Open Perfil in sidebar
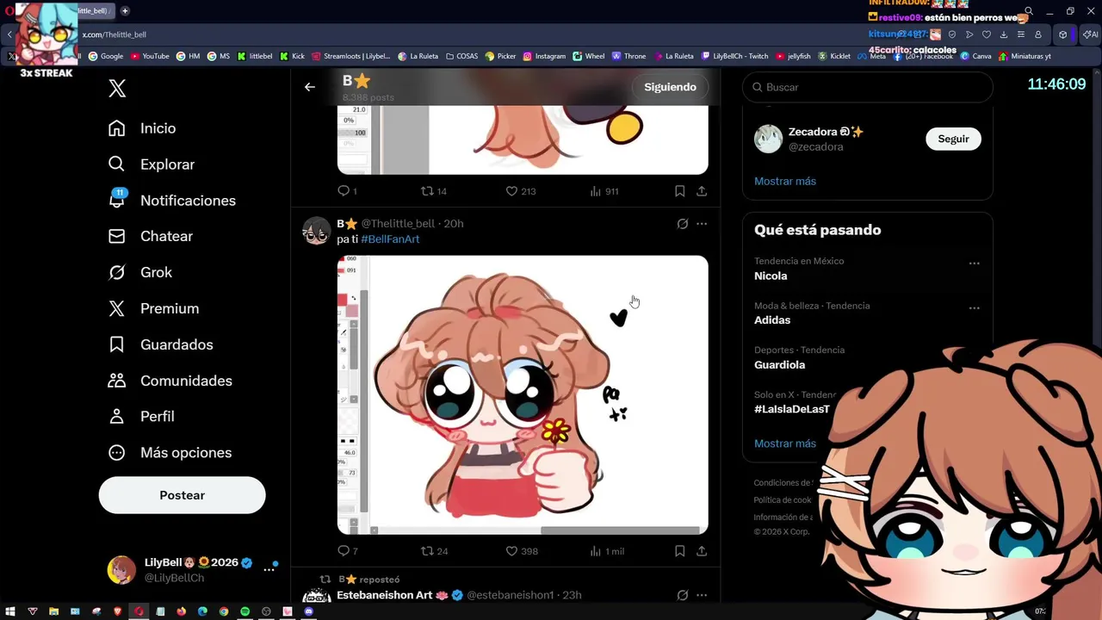 click(141, 417)
